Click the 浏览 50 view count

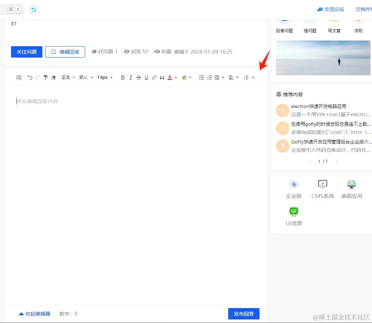tap(136, 52)
